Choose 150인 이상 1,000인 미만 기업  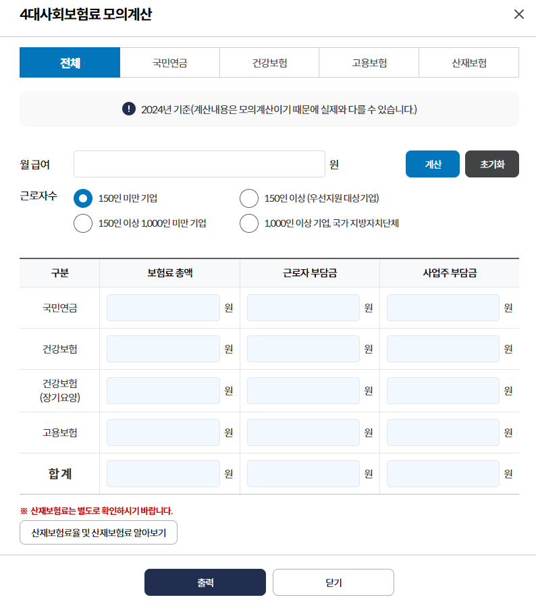[83, 223]
